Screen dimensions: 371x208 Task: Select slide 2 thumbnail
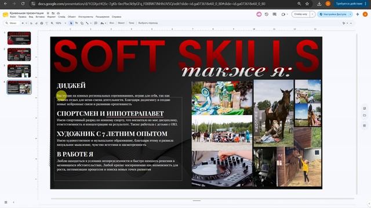[x=19, y=54]
